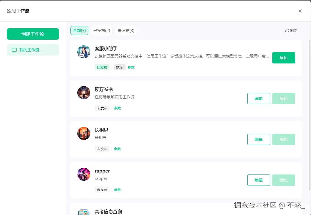Switch to the 未发布(3) filter tab
311x215 pixels.
pyautogui.click(x=126, y=31)
